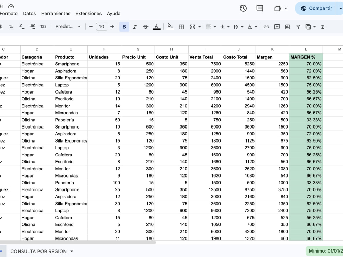Select the Unidades cell showing 100

point(104,183)
